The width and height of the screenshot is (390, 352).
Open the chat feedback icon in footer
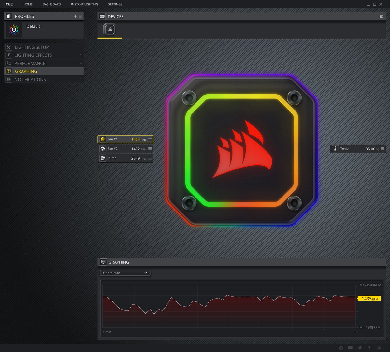pos(350,348)
